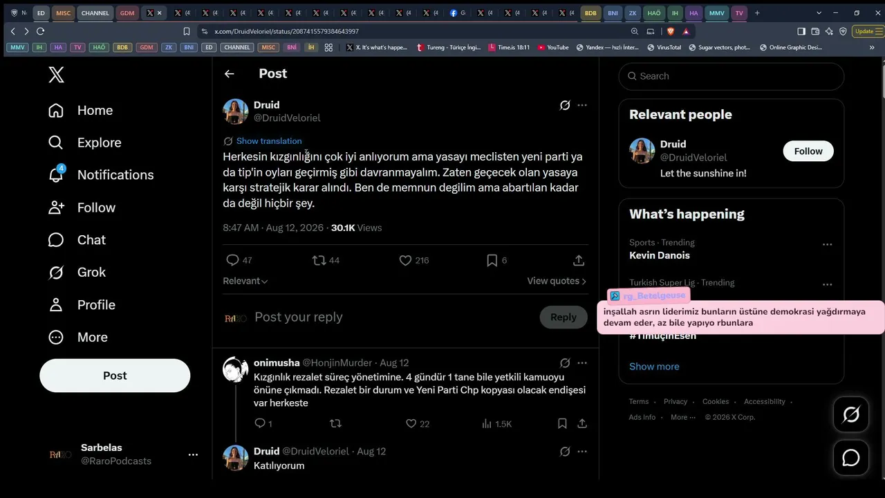
Task: Expand the HAÖ tab group in the tab strip
Action: click(654, 12)
